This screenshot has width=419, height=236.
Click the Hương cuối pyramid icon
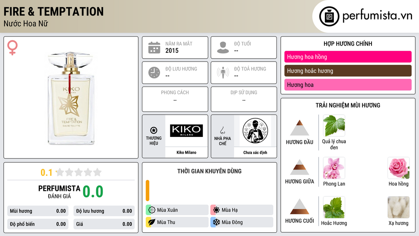(299, 206)
